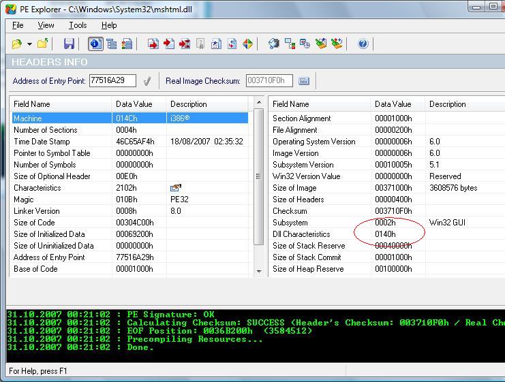Open the Resource Editor colored diamond icon
The width and height of the screenshot is (505, 382).
click(x=247, y=44)
